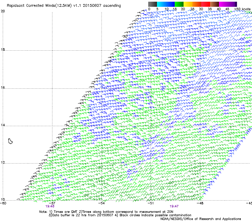Click the orange 25-30 knots legend swatch
Screen dimensions: 252x221
tap(197, 4)
